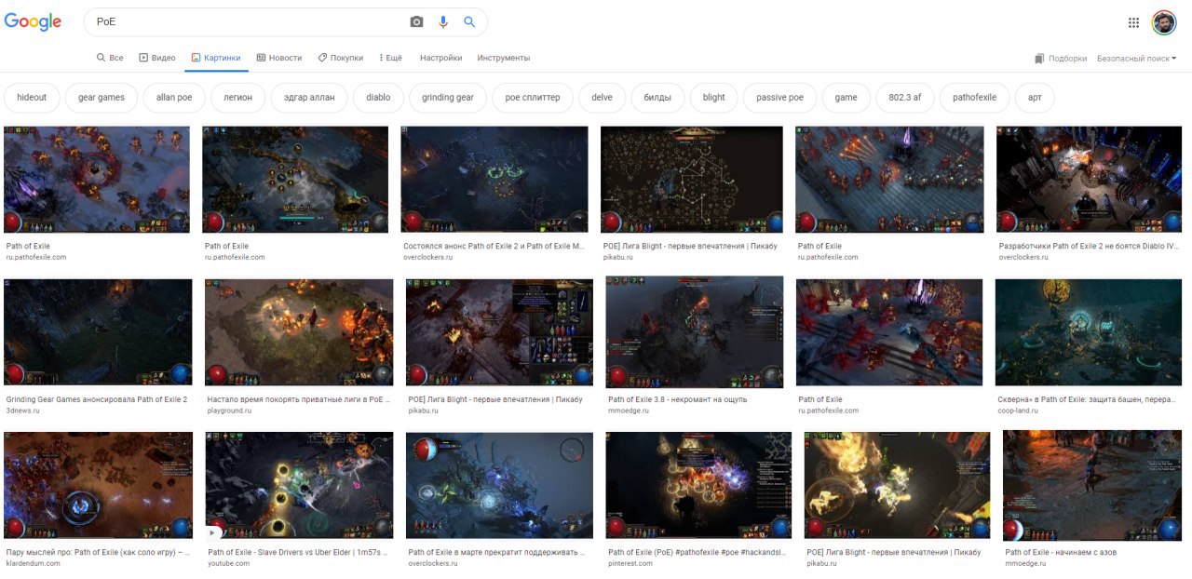Select the blight chip
The height and width of the screenshot is (579, 1192).
click(x=714, y=98)
